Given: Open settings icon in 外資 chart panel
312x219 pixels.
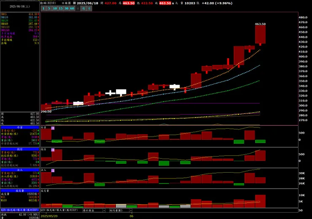Looking at the screenshot, I should 53,128.
